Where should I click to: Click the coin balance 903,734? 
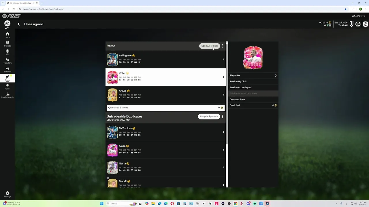325,22
